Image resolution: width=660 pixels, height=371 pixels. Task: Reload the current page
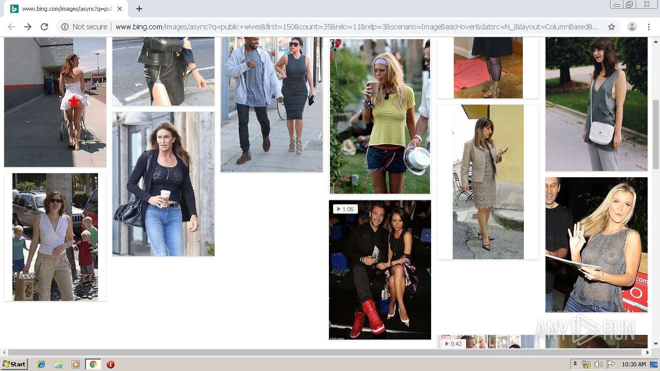pos(44,27)
